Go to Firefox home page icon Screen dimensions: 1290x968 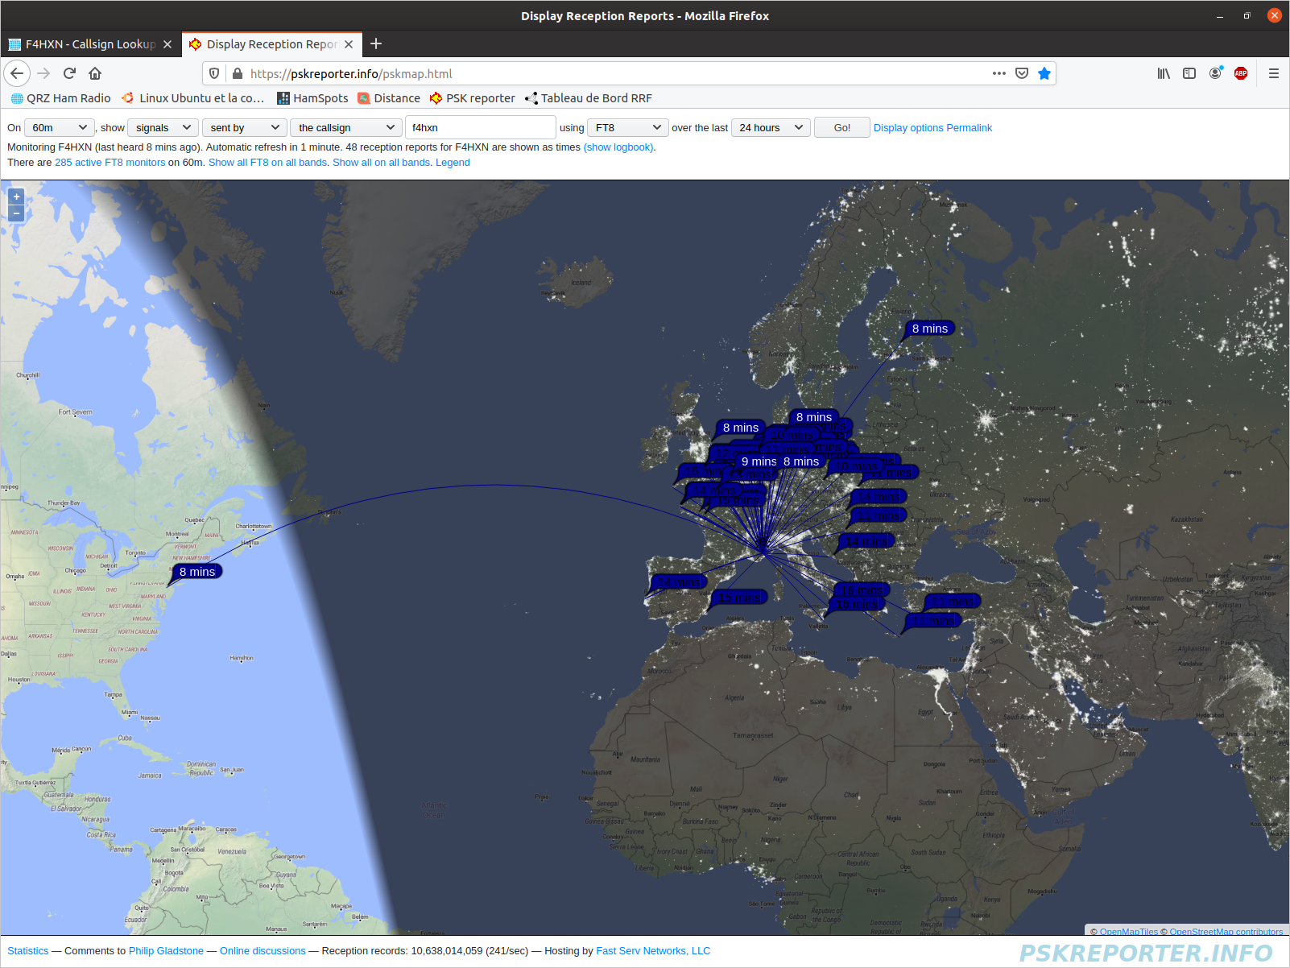click(95, 73)
